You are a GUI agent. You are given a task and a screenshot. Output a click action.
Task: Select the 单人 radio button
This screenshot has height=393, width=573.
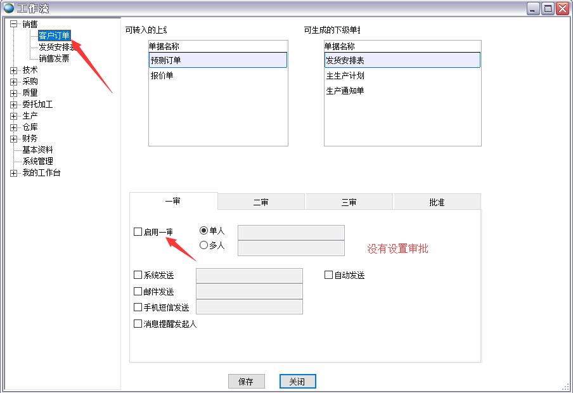204,231
